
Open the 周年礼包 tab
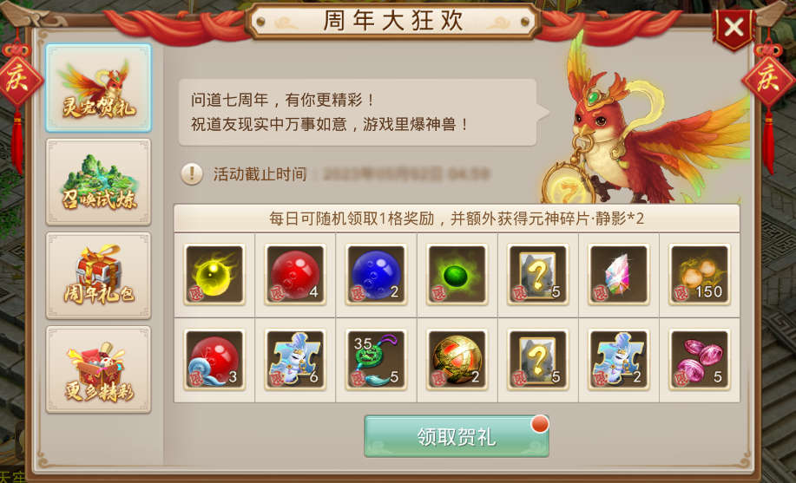pyautogui.click(x=98, y=276)
